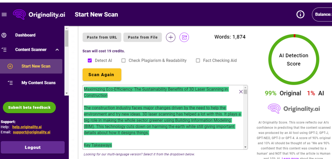Click the Content Scanner list icon

coord(4,50)
